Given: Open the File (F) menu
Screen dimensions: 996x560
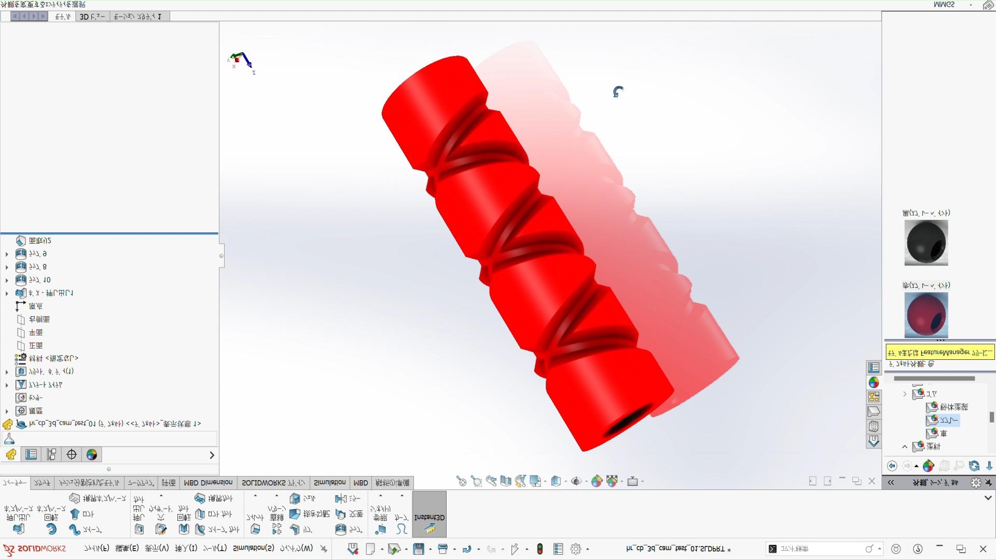Looking at the screenshot, I should coord(96,549).
